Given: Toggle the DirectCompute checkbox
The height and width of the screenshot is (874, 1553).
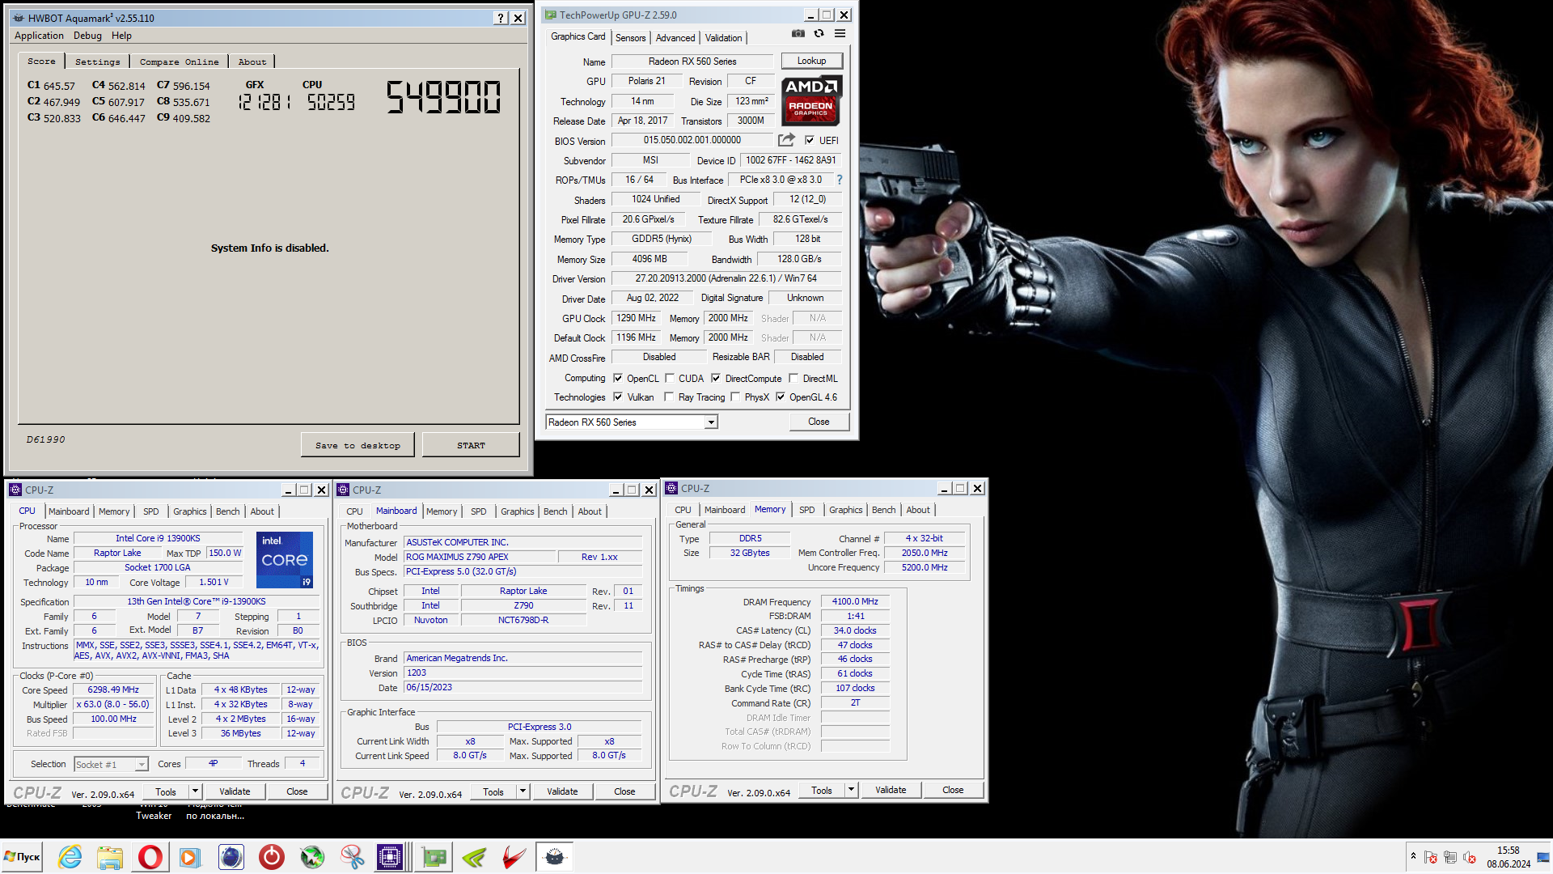Looking at the screenshot, I should point(716,378).
